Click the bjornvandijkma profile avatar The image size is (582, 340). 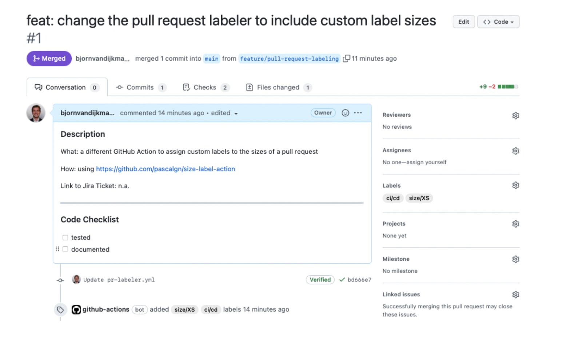[x=36, y=113]
